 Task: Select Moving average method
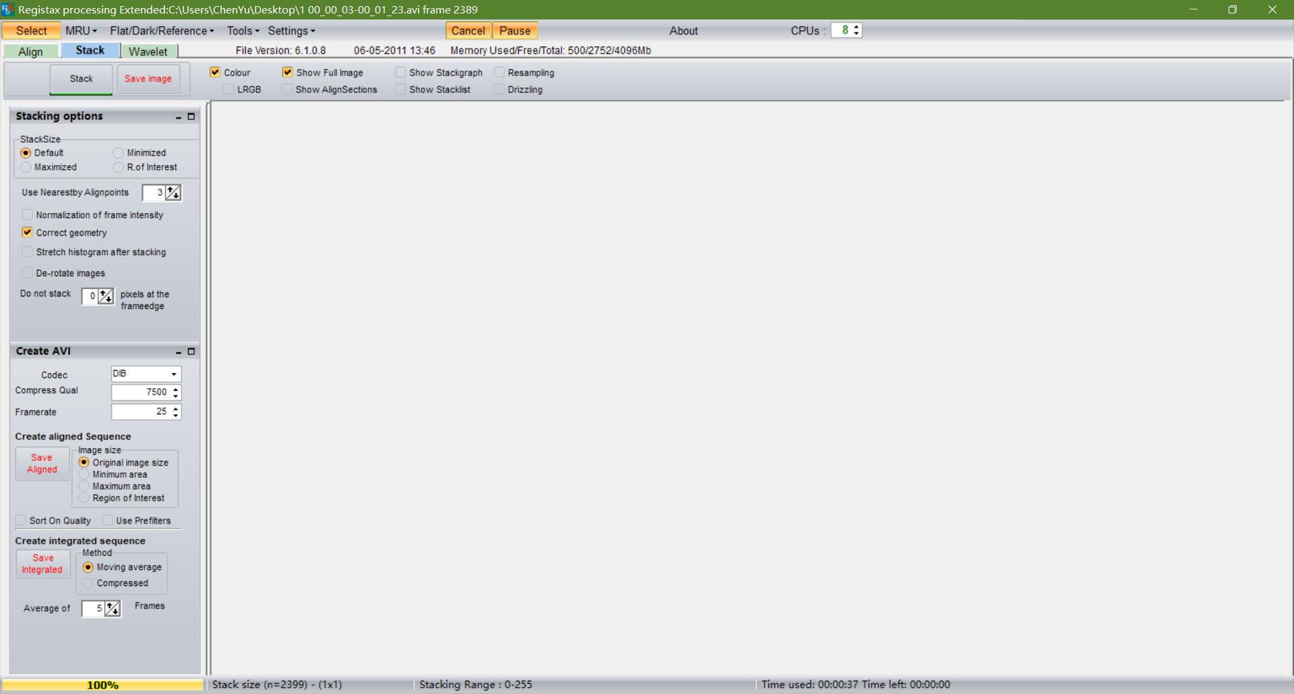pos(88,567)
